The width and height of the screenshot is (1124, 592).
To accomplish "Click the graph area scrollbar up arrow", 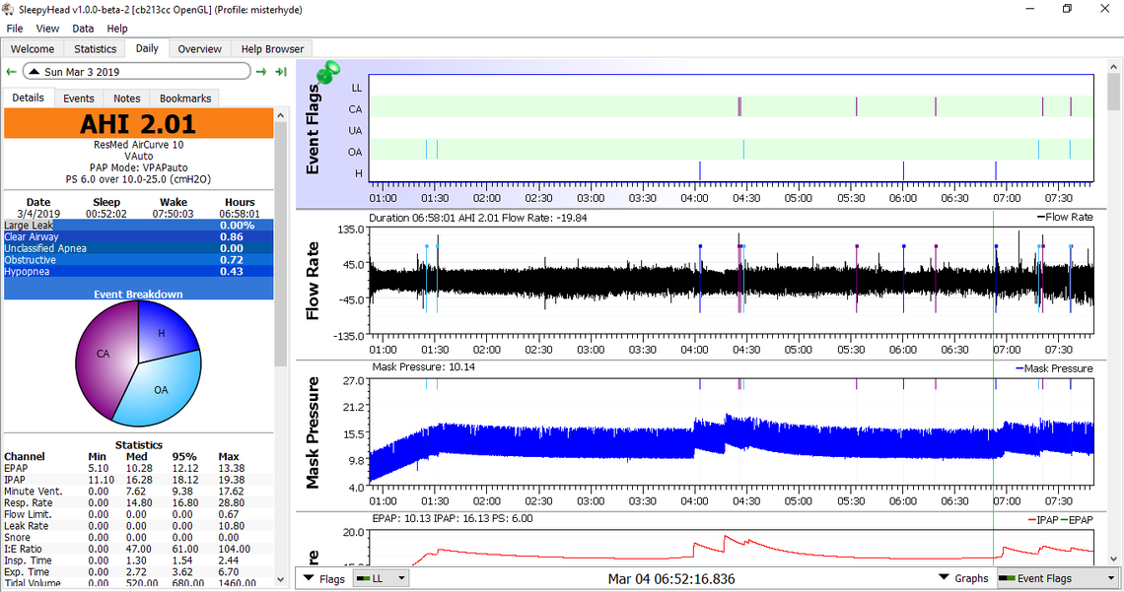I will coord(1113,67).
